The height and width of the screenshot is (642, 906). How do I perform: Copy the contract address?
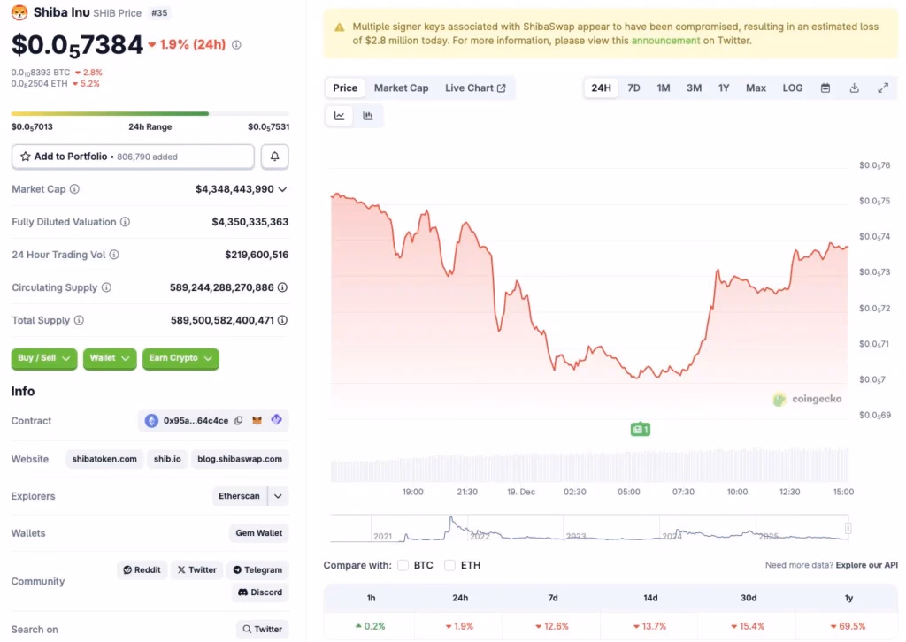pyautogui.click(x=239, y=421)
